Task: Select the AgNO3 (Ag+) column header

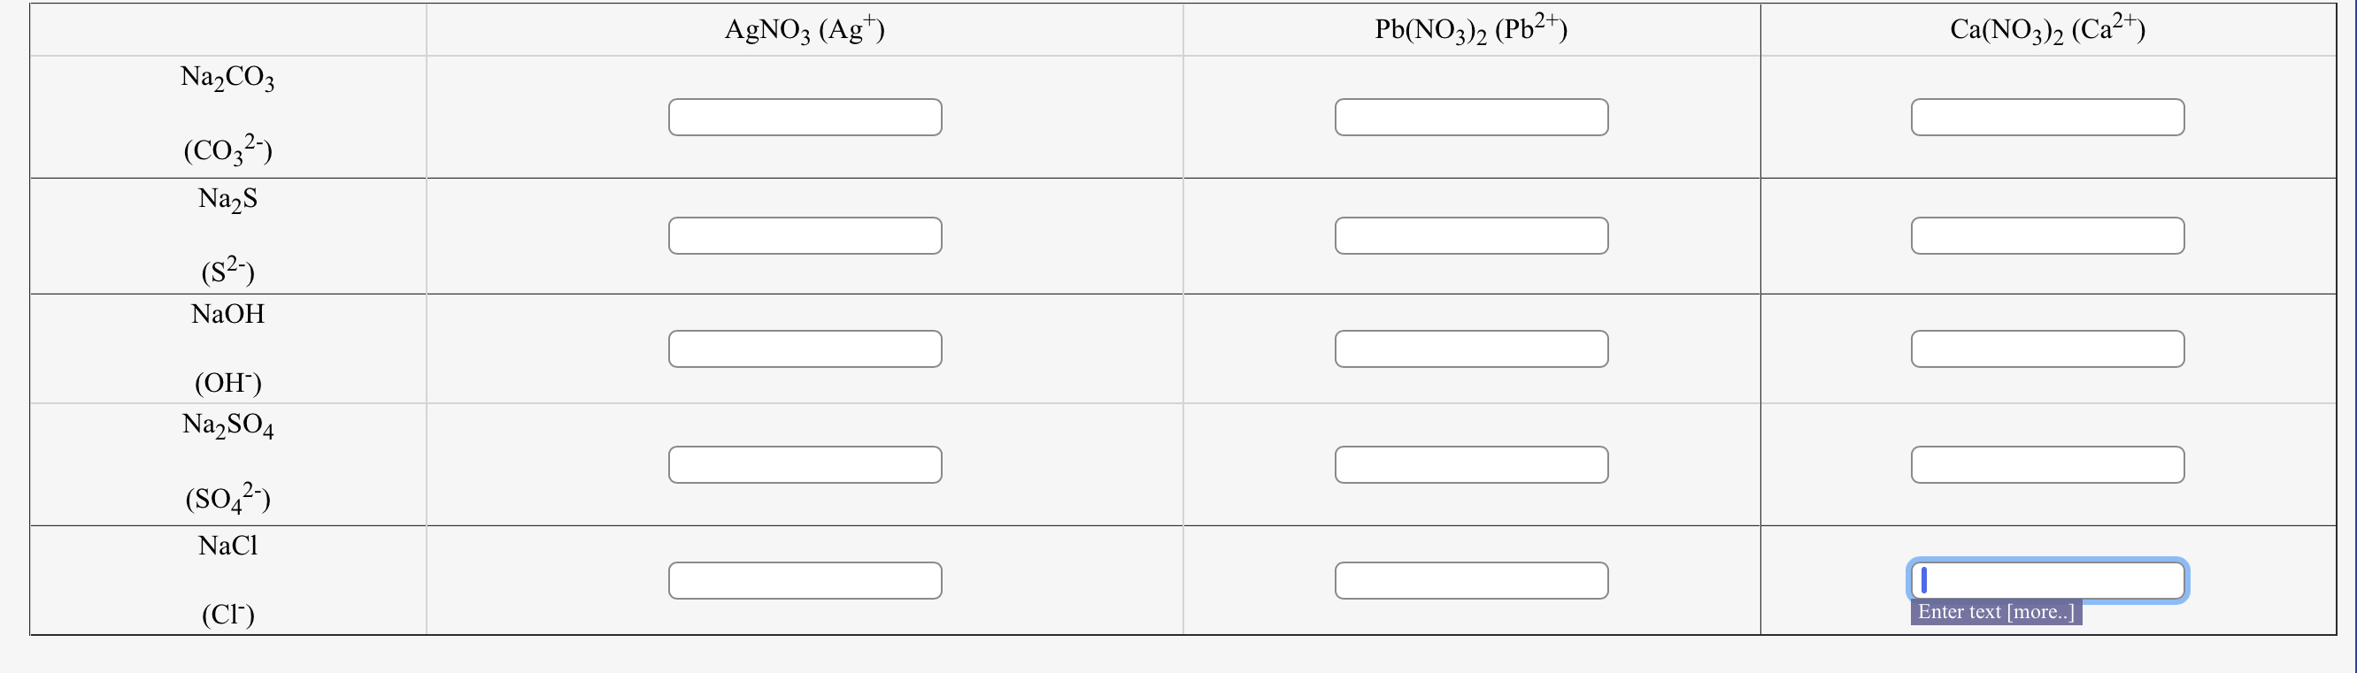Action: pos(805,27)
